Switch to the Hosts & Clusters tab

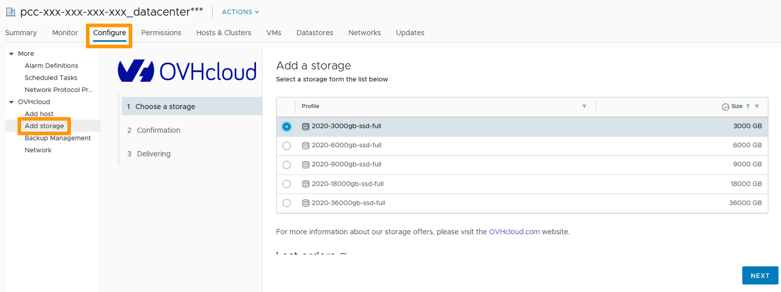pos(224,33)
